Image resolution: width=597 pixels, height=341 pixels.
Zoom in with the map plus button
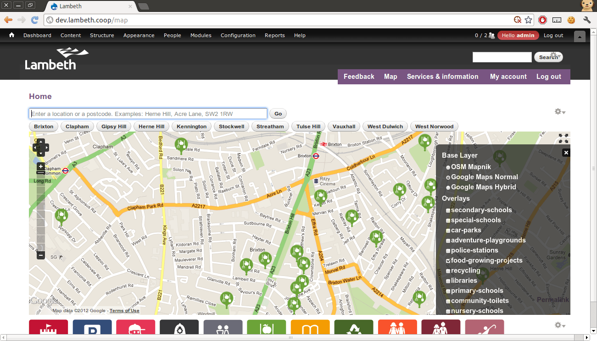pos(41,166)
